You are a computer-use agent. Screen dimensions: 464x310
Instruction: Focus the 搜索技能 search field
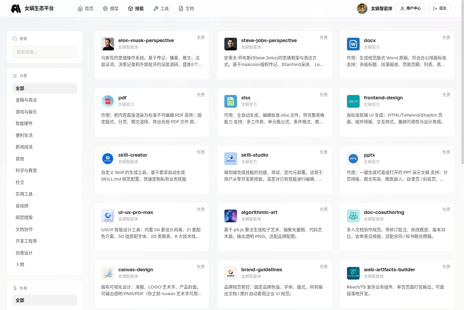tap(45, 52)
